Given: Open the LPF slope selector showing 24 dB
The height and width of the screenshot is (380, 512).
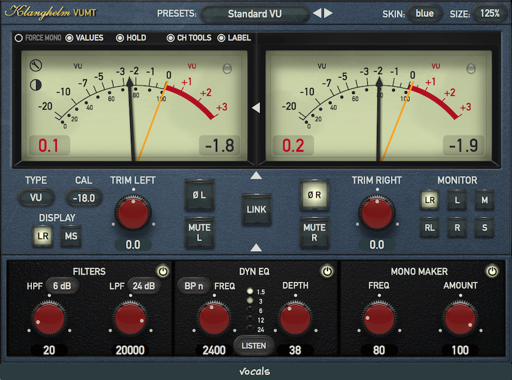Looking at the screenshot, I should (x=144, y=286).
